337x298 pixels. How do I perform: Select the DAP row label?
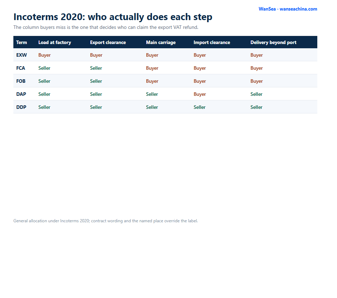pos(21,94)
